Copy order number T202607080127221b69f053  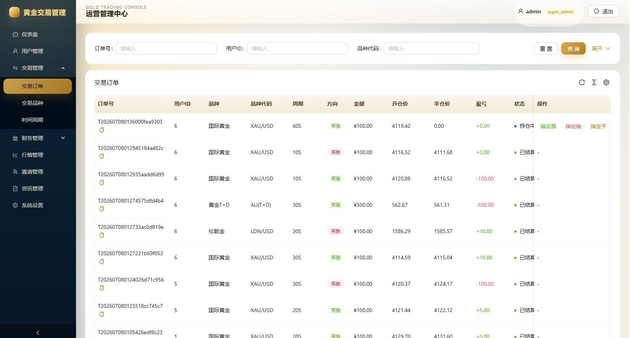point(102,262)
